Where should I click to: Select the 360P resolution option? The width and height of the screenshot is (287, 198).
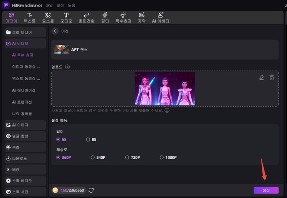64,157
